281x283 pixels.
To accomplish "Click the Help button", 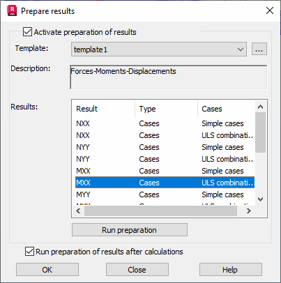I will pos(231,270).
